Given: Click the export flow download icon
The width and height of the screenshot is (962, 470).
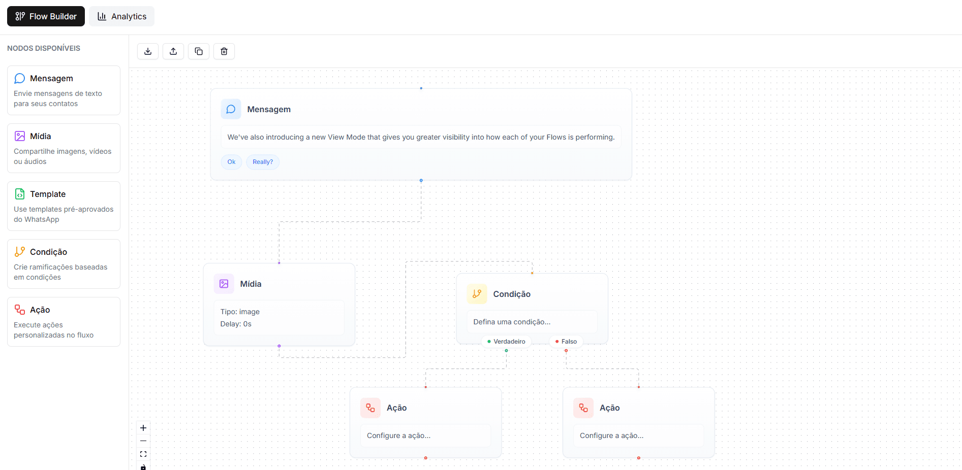Looking at the screenshot, I should tap(147, 51).
